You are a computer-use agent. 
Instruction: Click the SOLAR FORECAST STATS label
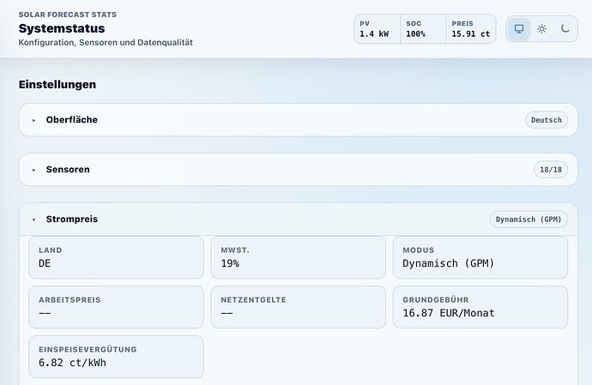(68, 15)
